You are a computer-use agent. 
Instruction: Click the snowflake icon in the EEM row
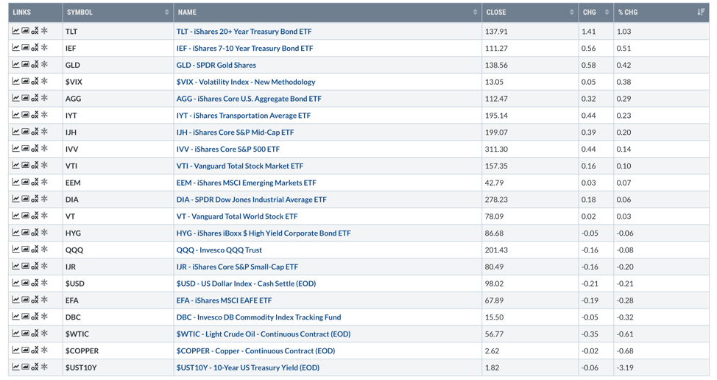pyautogui.click(x=44, y=182)
